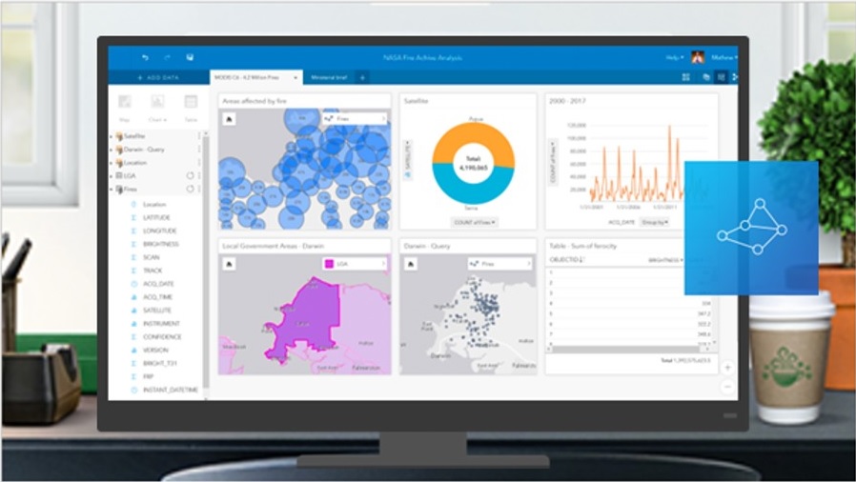Save the workbook using the disk icon
856x482 pixels.
coord(190,57)
